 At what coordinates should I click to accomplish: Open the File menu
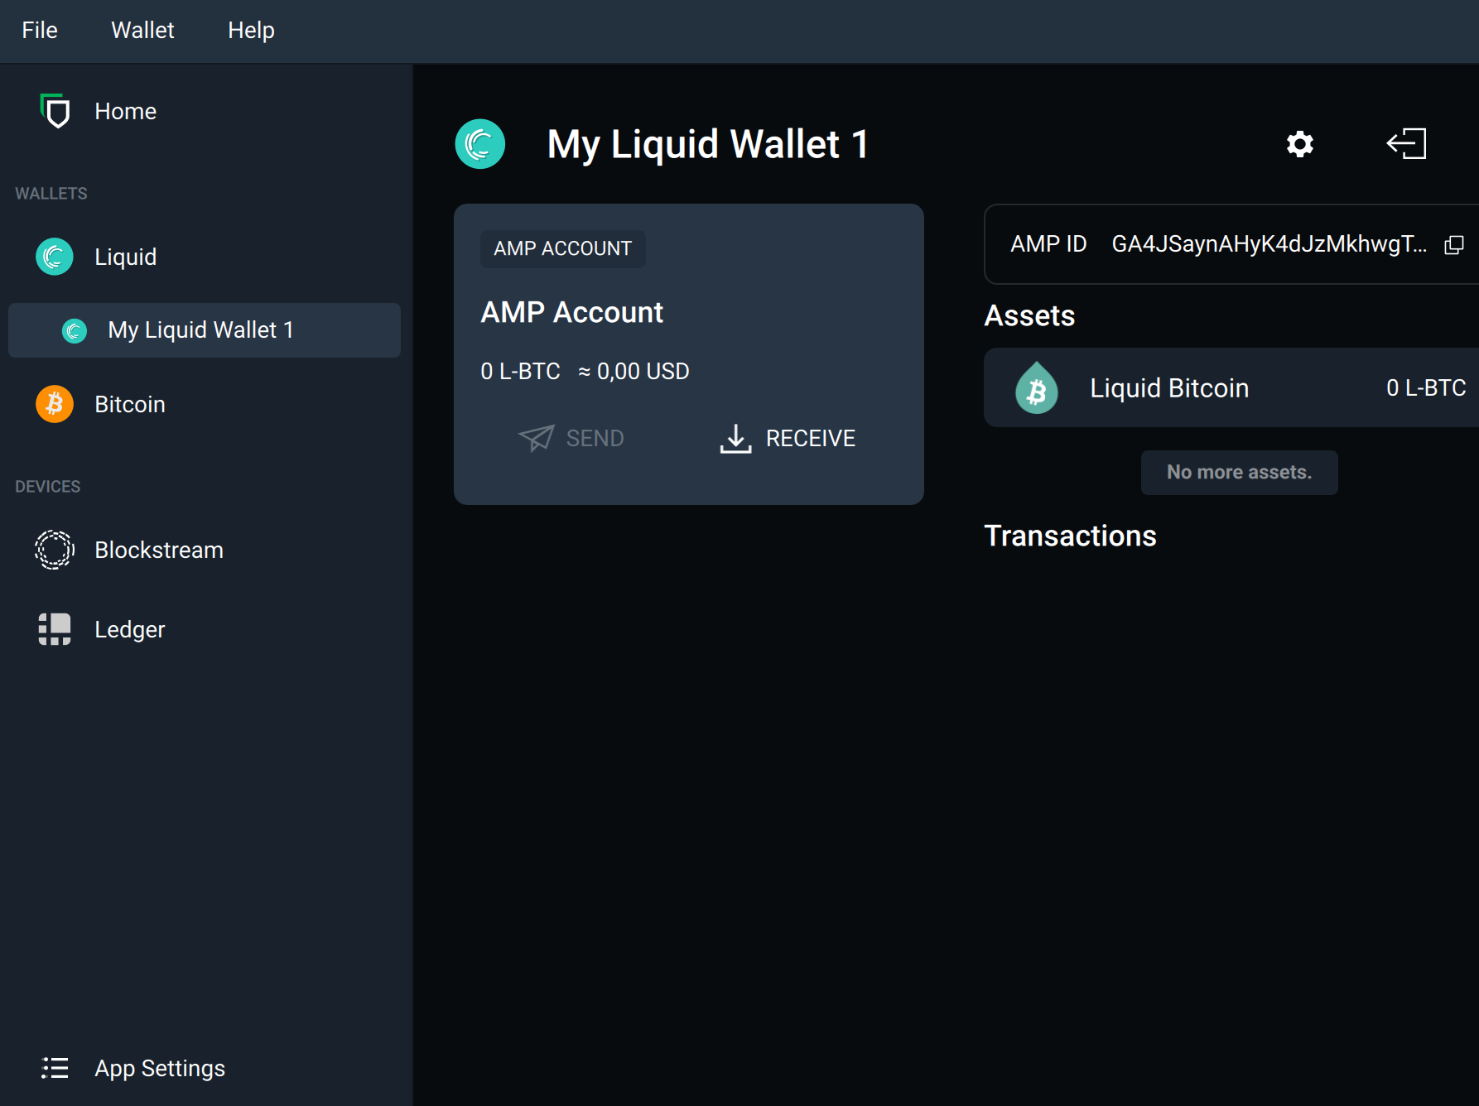[x=40, y=31]
